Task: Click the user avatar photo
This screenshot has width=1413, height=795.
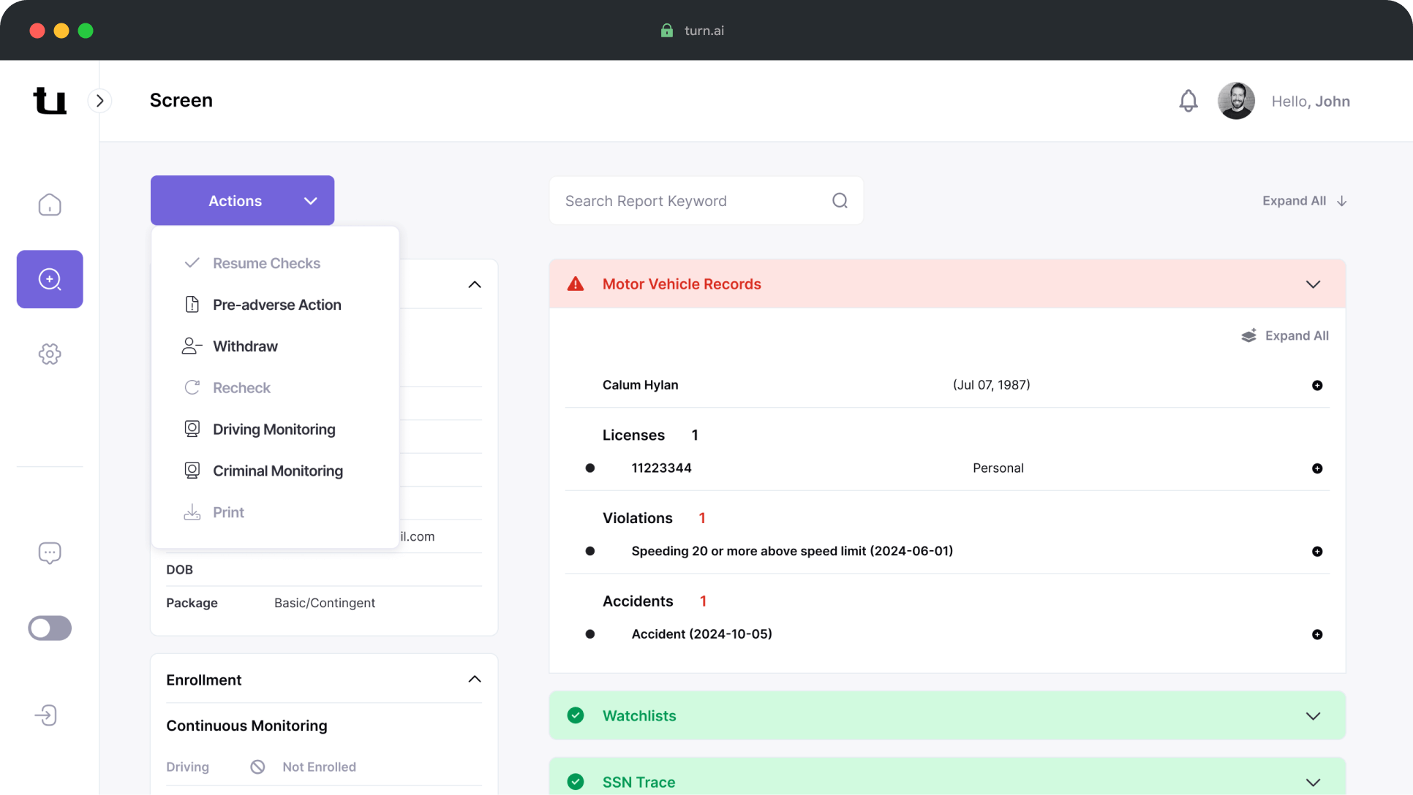Action: click(x=1236, y=101)
